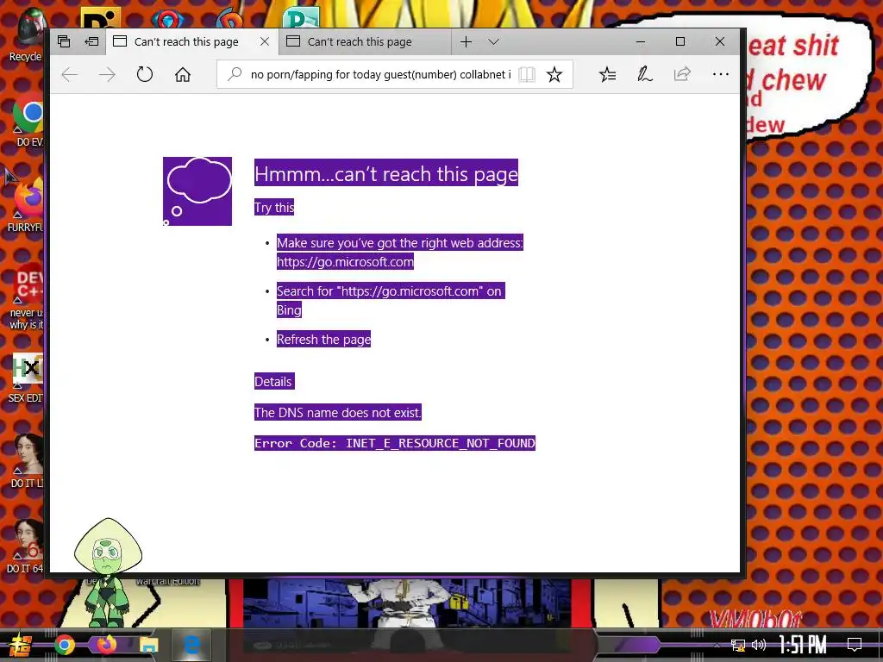Open the DO IT 64 desktop shortcut
This screenshot has height=662, width=883.
coord(26,546)
